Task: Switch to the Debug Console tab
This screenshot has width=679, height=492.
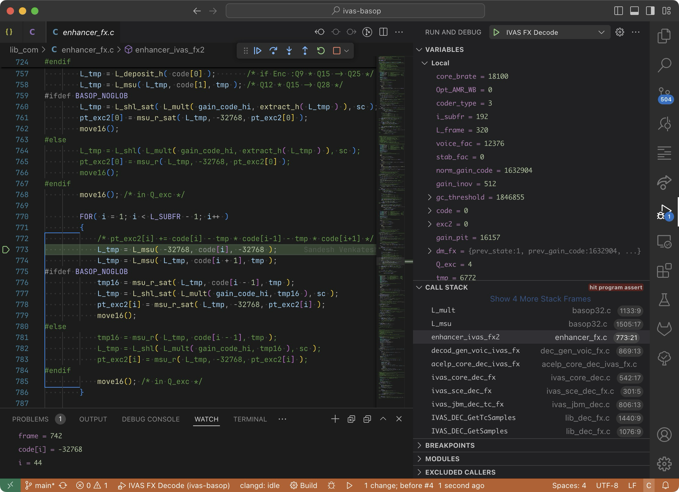Action: (x=151, y=419)
